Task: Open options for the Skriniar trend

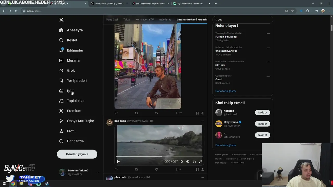Action: coord(268,62)
